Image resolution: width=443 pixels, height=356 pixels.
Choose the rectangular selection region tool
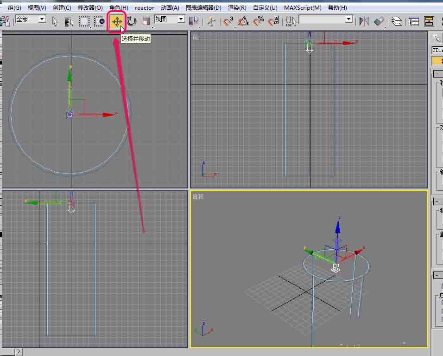tap(84, 21)
